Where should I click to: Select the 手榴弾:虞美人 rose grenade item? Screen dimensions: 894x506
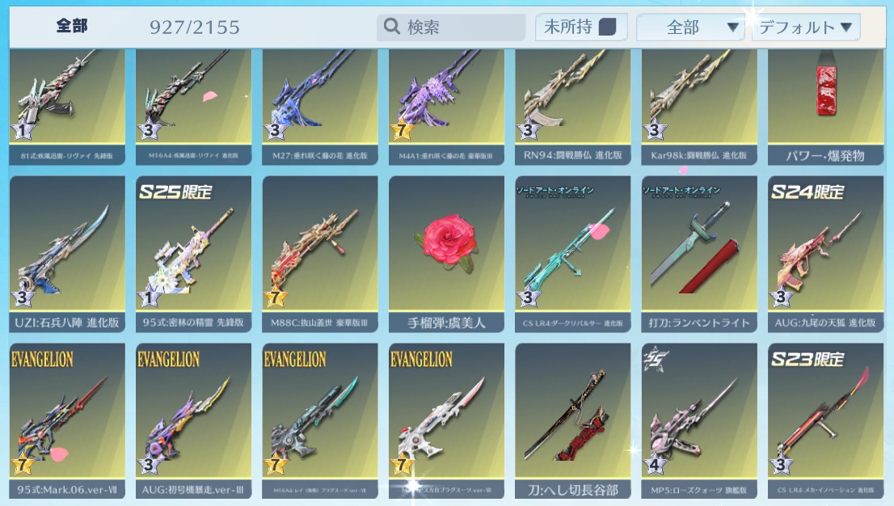tap(446, 254)
